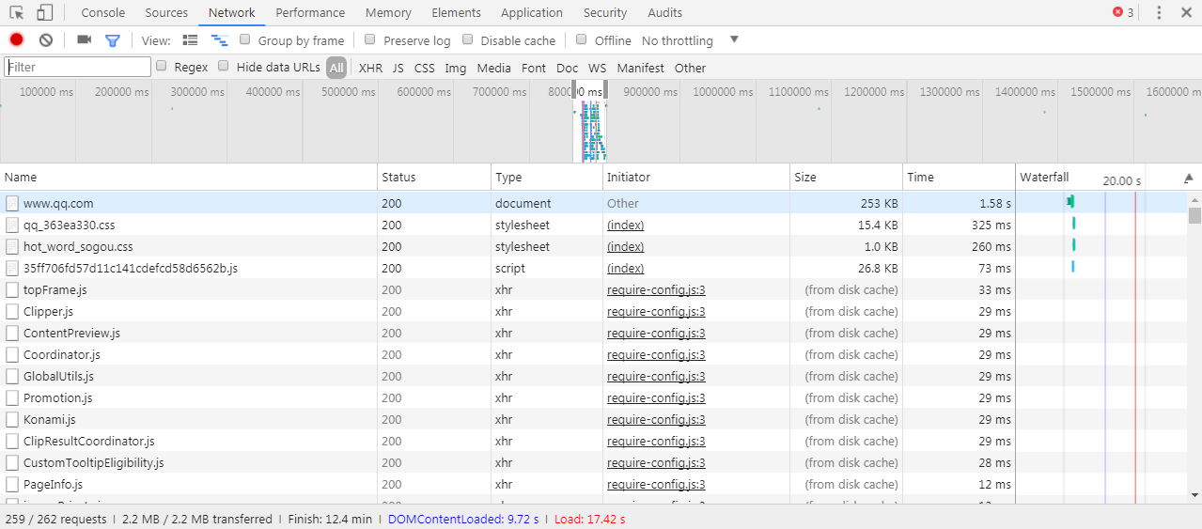Open (index) initiator of qq_363ea330.css
Image resolution: width=1202 pixels, height=529 pixels.
coord(626,225)
